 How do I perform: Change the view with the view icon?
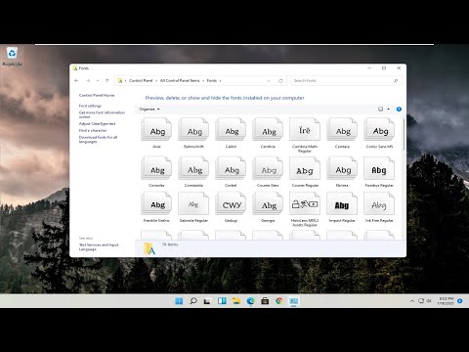pos(380,110)
